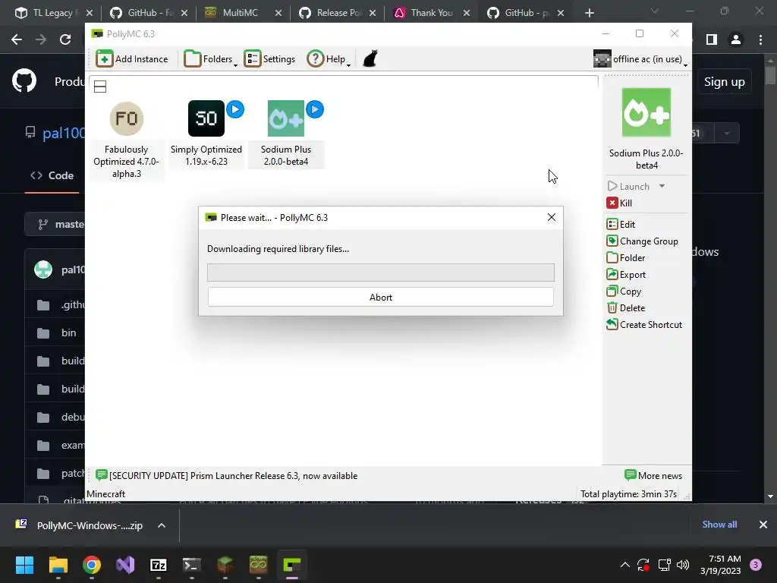
Task: Open the master branch dropdown on GitHub
Action: [x=55, y=225]
